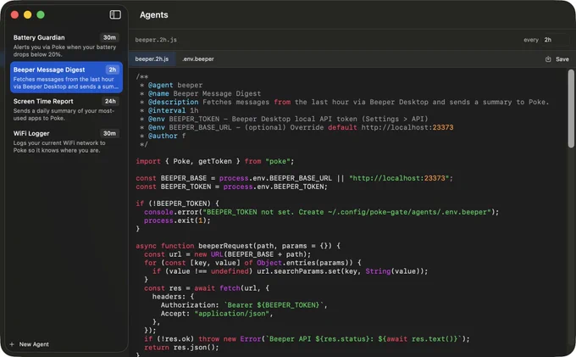Image resolution: width=576 pixels, height=357 pixels.
Task: Click the Agents title heading
Action: click(x=154, y=14)
